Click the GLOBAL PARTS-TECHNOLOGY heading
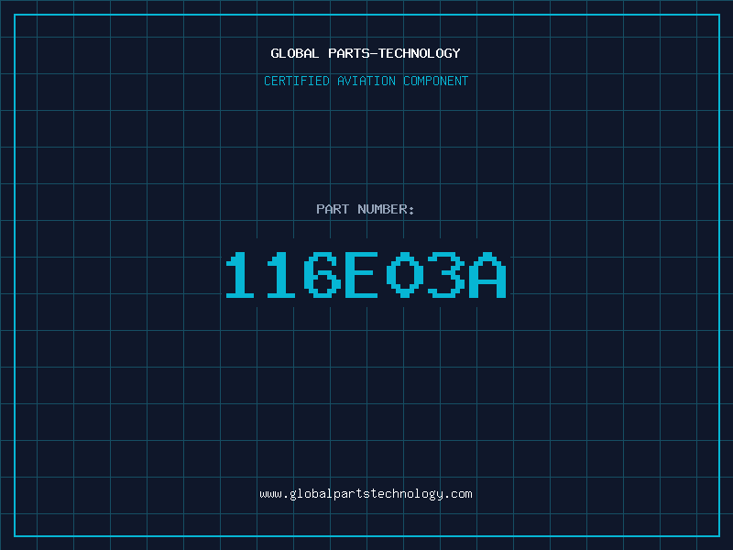Image resolution: width=733 pixels, height=550 pixels. click(366, 53)
